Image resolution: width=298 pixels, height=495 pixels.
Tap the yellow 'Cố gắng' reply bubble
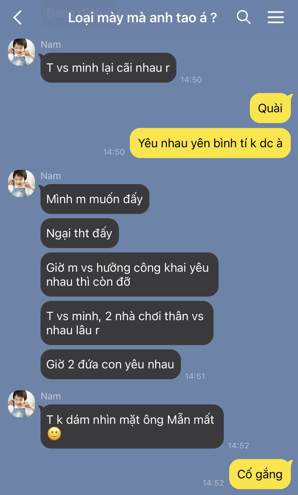coord(260,474)
